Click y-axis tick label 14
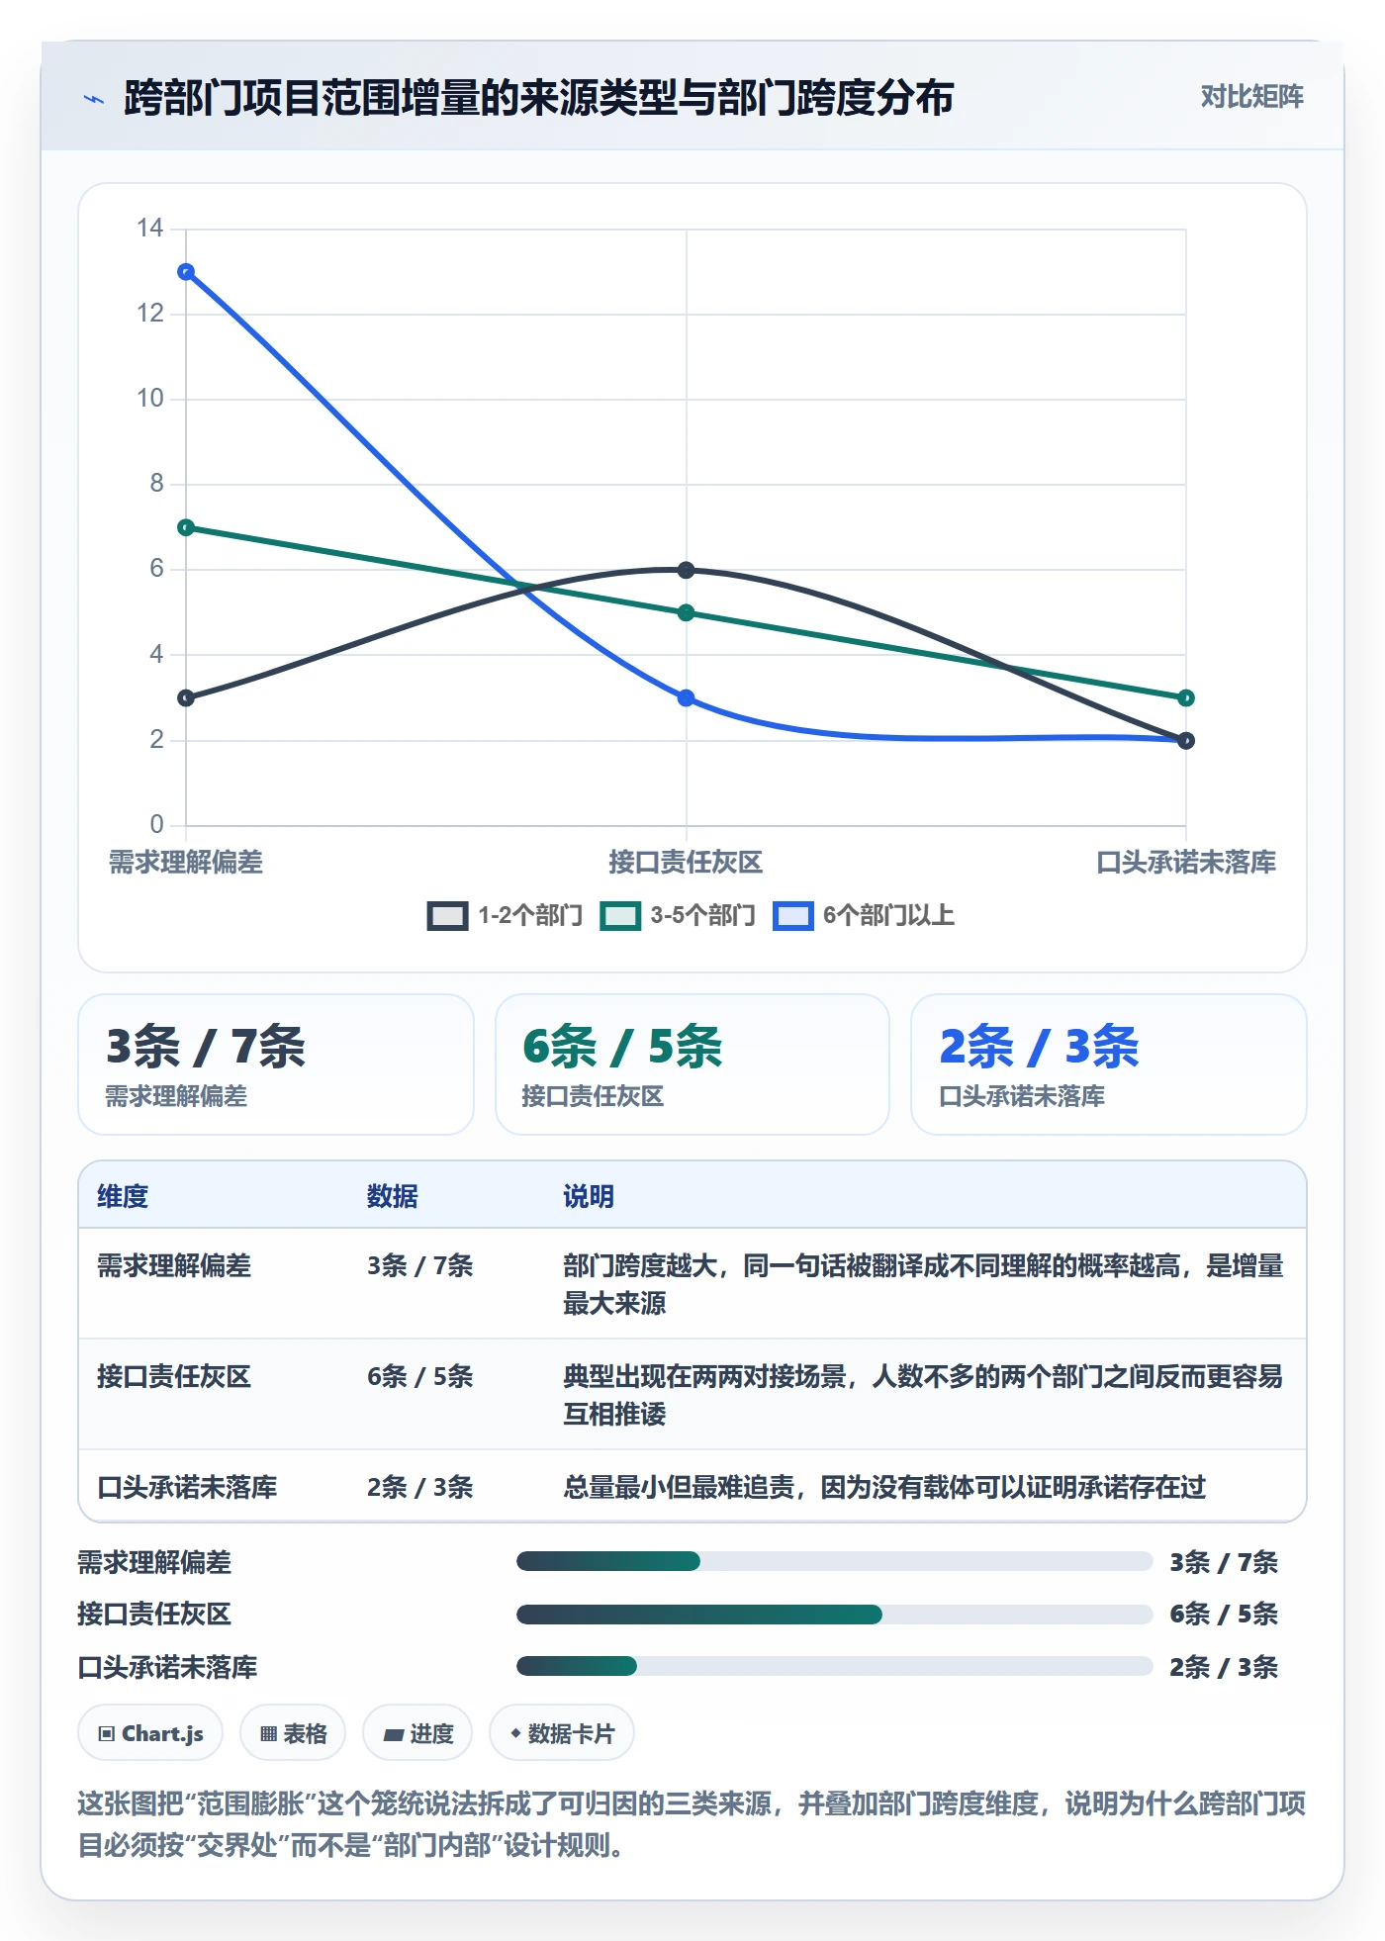The width and height of the screenshot is (1385, 1941). (149, 228)
